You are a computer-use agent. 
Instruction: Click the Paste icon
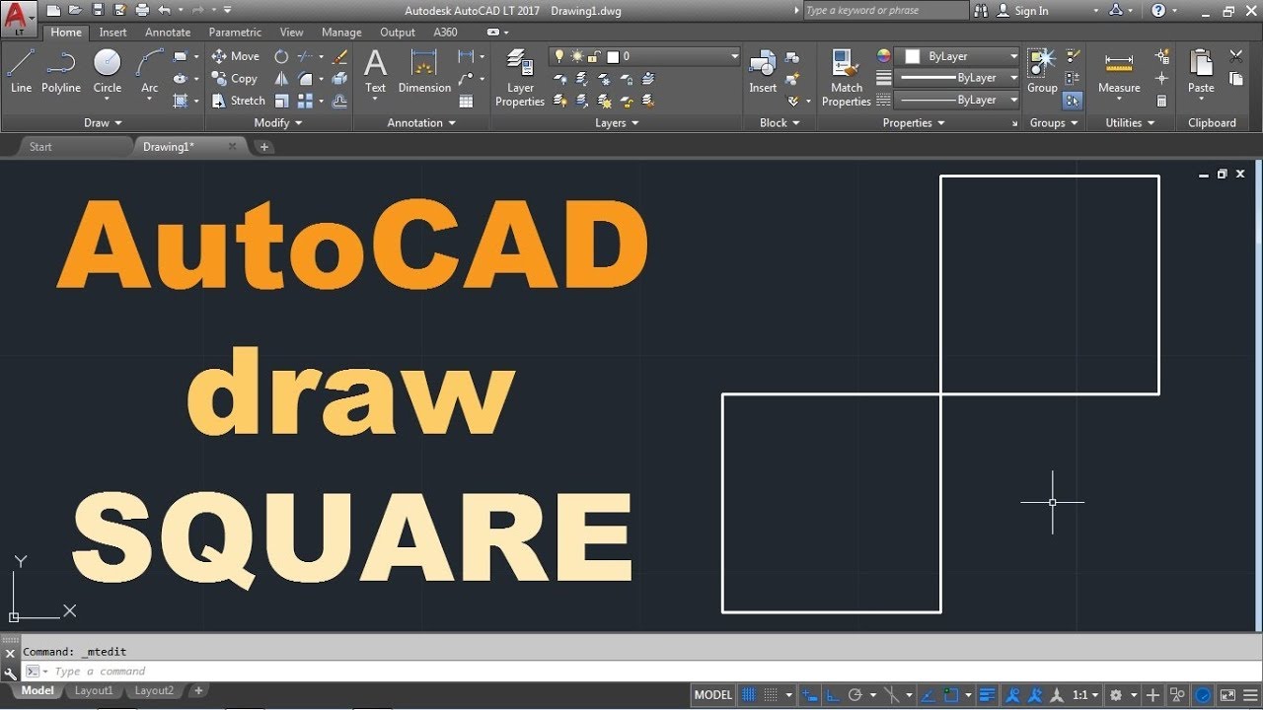pos(1201,71)
